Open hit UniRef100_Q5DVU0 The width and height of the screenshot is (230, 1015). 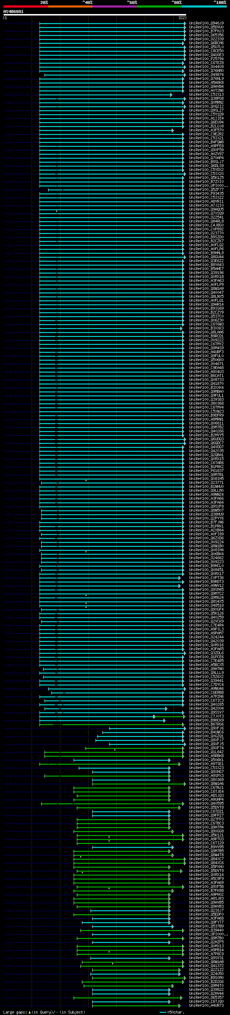(x=206, y=27)
